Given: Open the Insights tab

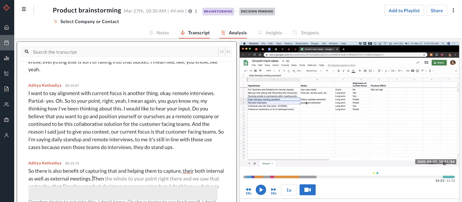Looking at the screenshot, I should [x=270, y=33].
